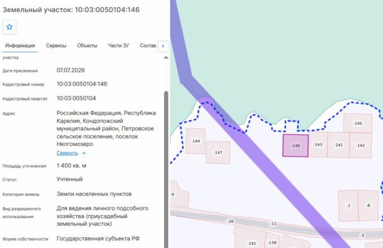Open the Части ЗУ tab
Screen dimensions: 383x248
coord(119,46)
